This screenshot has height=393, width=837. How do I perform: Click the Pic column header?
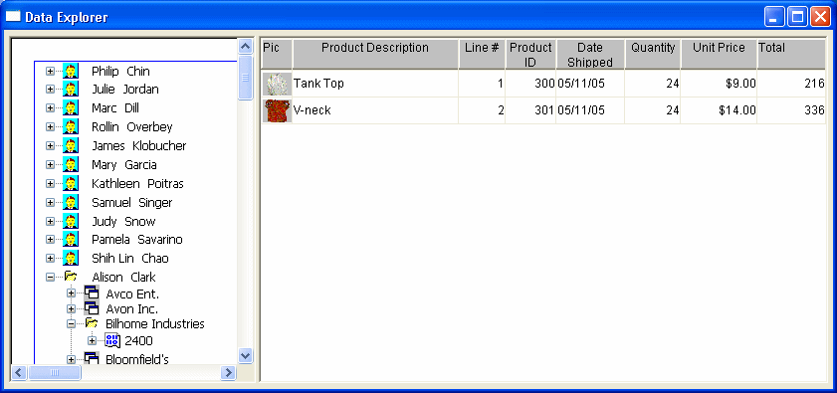point(277,54)
